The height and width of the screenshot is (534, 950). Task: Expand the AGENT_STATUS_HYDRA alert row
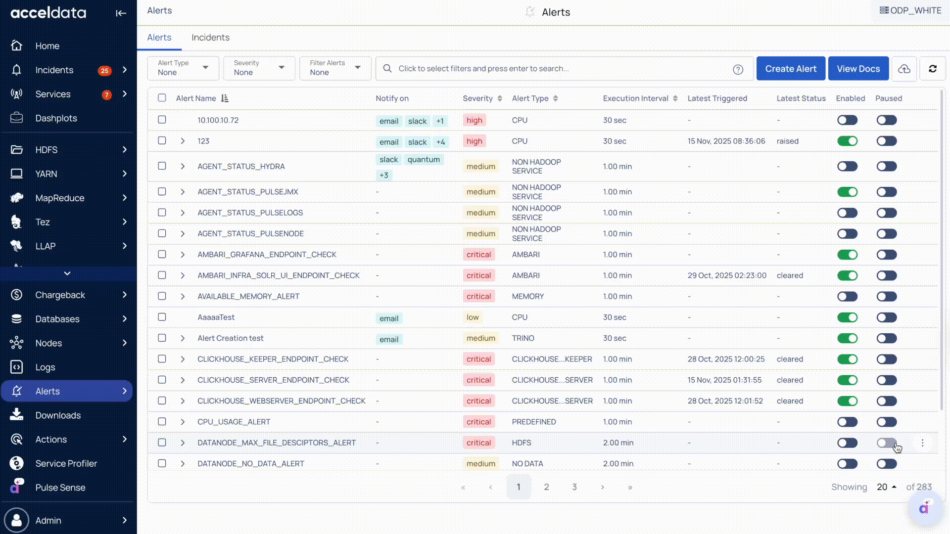[x=183, y=166]
